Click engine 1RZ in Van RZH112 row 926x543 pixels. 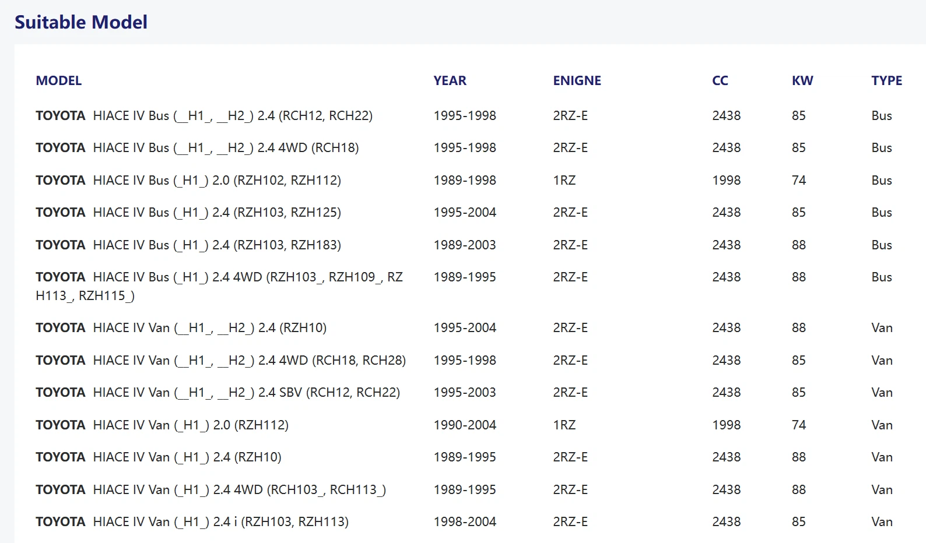coord(564,425)
